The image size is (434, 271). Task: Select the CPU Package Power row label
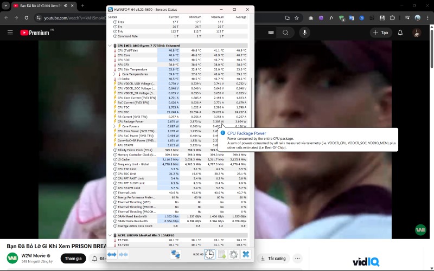point(130,121)
